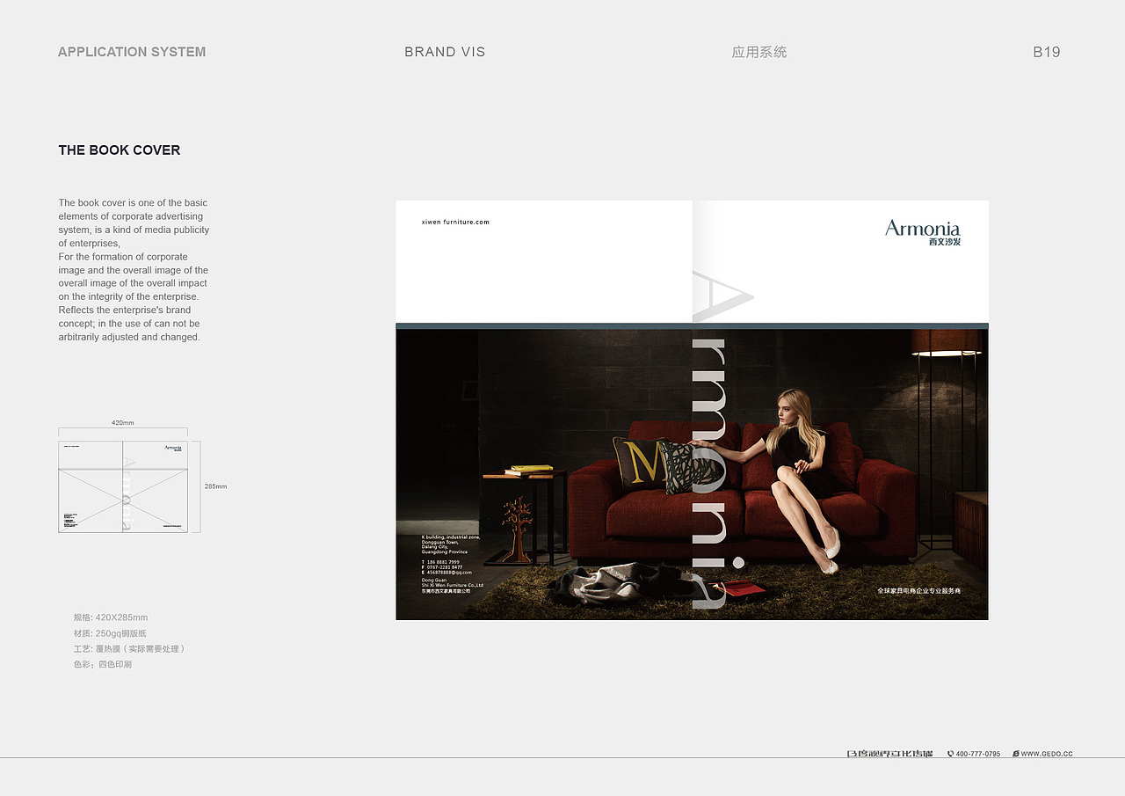Click the T 186 8881 7999 telephone line
The width and height of the screenshot is (1125, 796).
coord(441,562)
